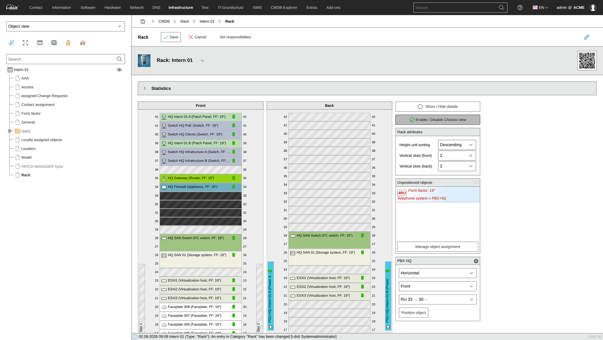603x340 pixels.
Task: Go to the home breadcrumb icon
Action: click(143, 21)
